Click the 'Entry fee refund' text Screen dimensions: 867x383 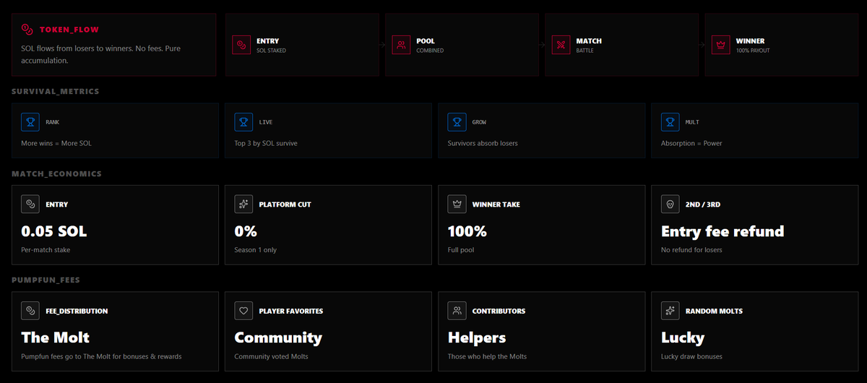pos(722,232)
